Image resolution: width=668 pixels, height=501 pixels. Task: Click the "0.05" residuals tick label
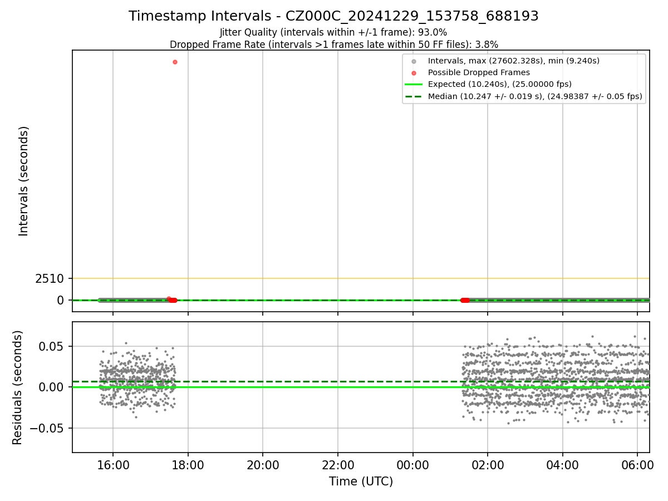point(52,346)
